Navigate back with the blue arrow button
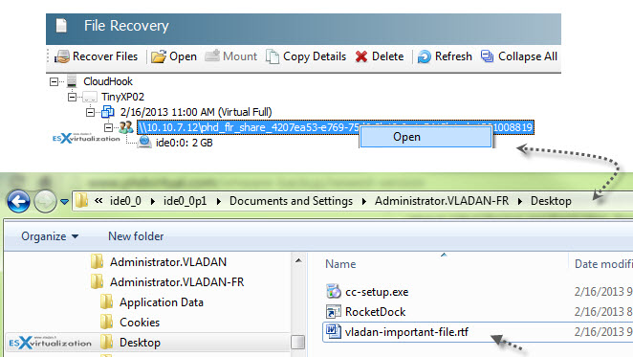This screenshot has width=633, height=357. (x=18, y=201)
